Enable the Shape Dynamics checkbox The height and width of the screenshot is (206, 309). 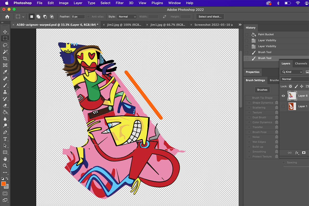pyautogui.click(x=249, y=103)
